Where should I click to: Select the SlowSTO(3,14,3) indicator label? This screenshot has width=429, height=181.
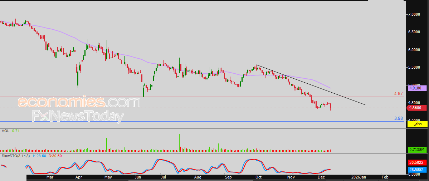pyautogui.click(x=16, y=156)
